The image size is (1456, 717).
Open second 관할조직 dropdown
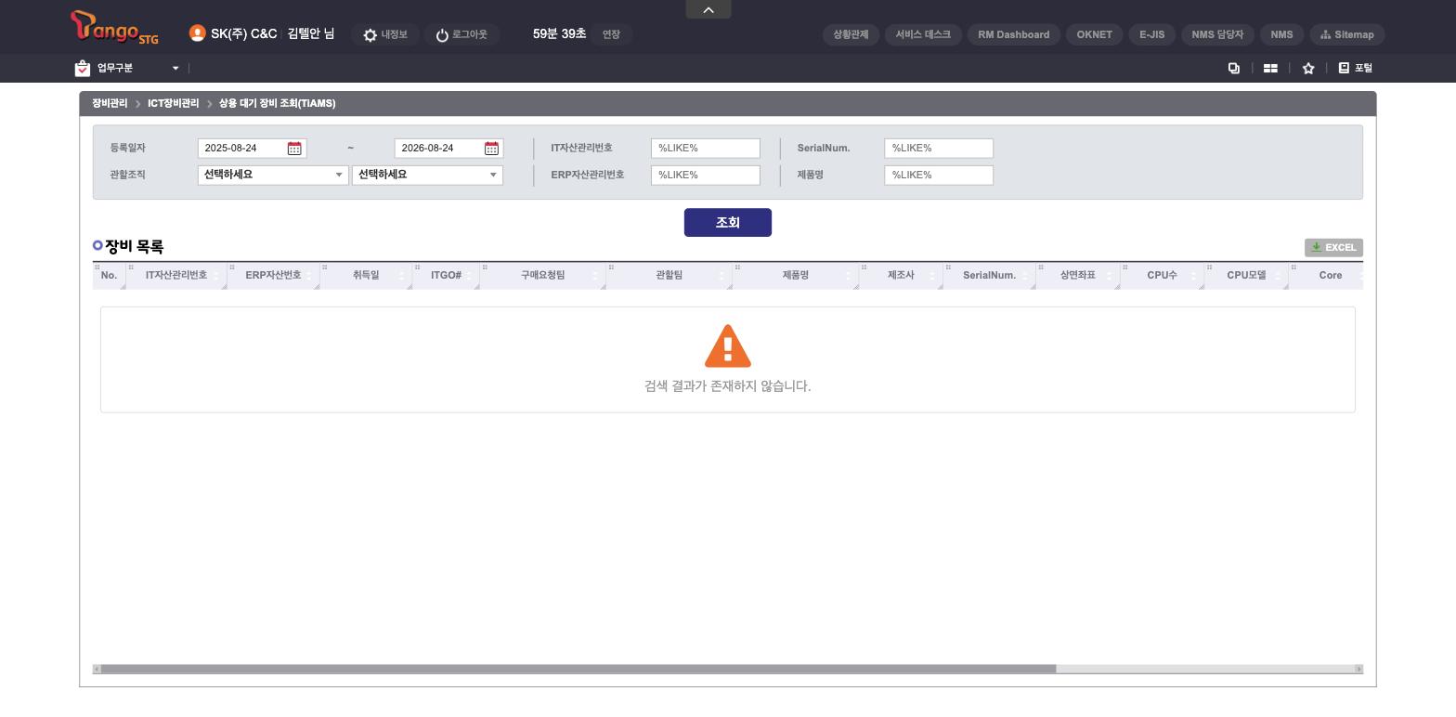tap(427, 175)
